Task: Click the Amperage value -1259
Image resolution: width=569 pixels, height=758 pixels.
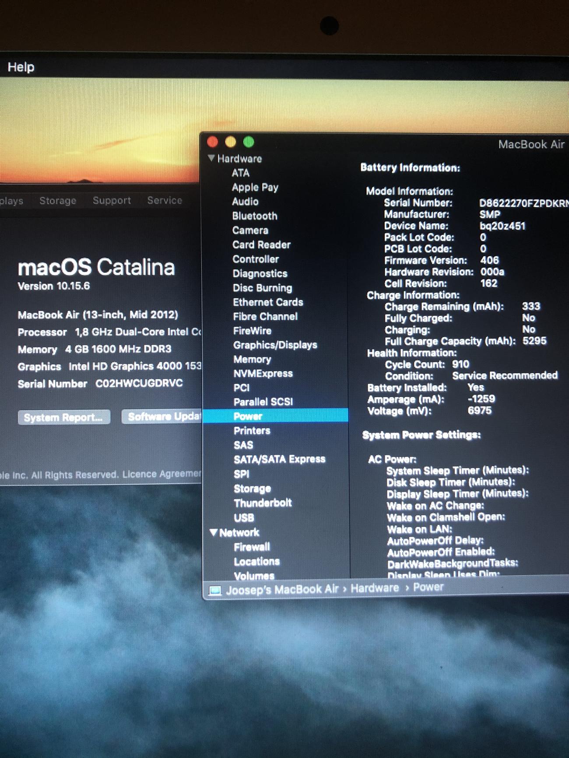Action: [481, 399]
